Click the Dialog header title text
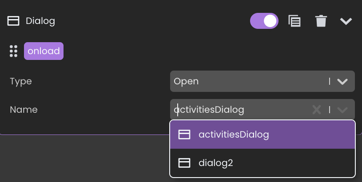This screenshot has width=362, height=182. tap(40, 21)
